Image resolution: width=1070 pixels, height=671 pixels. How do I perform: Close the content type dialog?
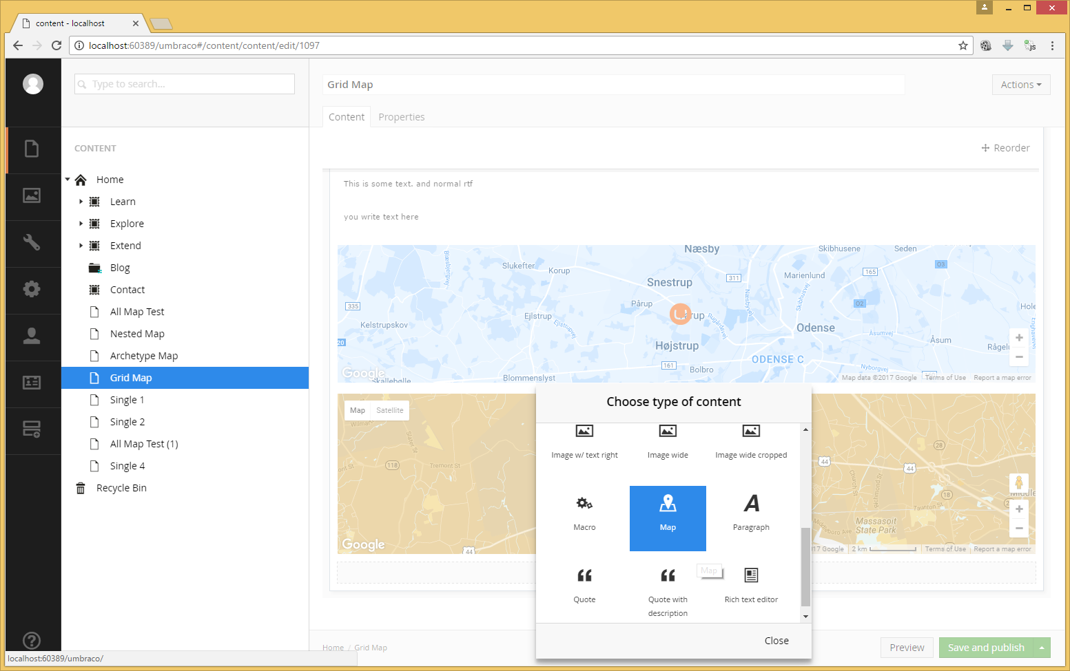(776, 641)
